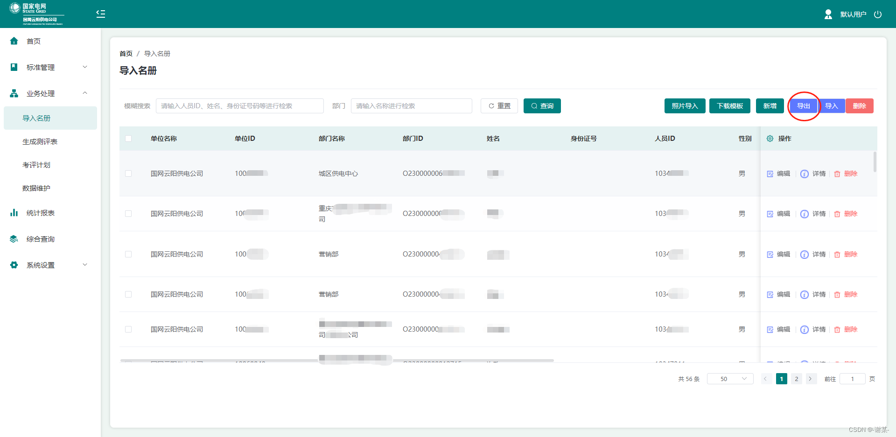Click the 导出 export button

tap(803, 106)
